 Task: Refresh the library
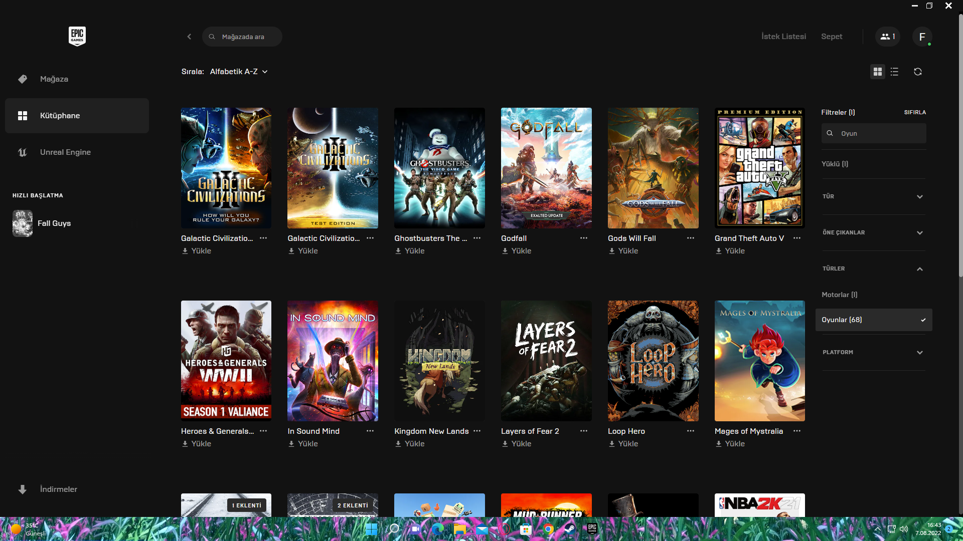click(x=917, y=72)
